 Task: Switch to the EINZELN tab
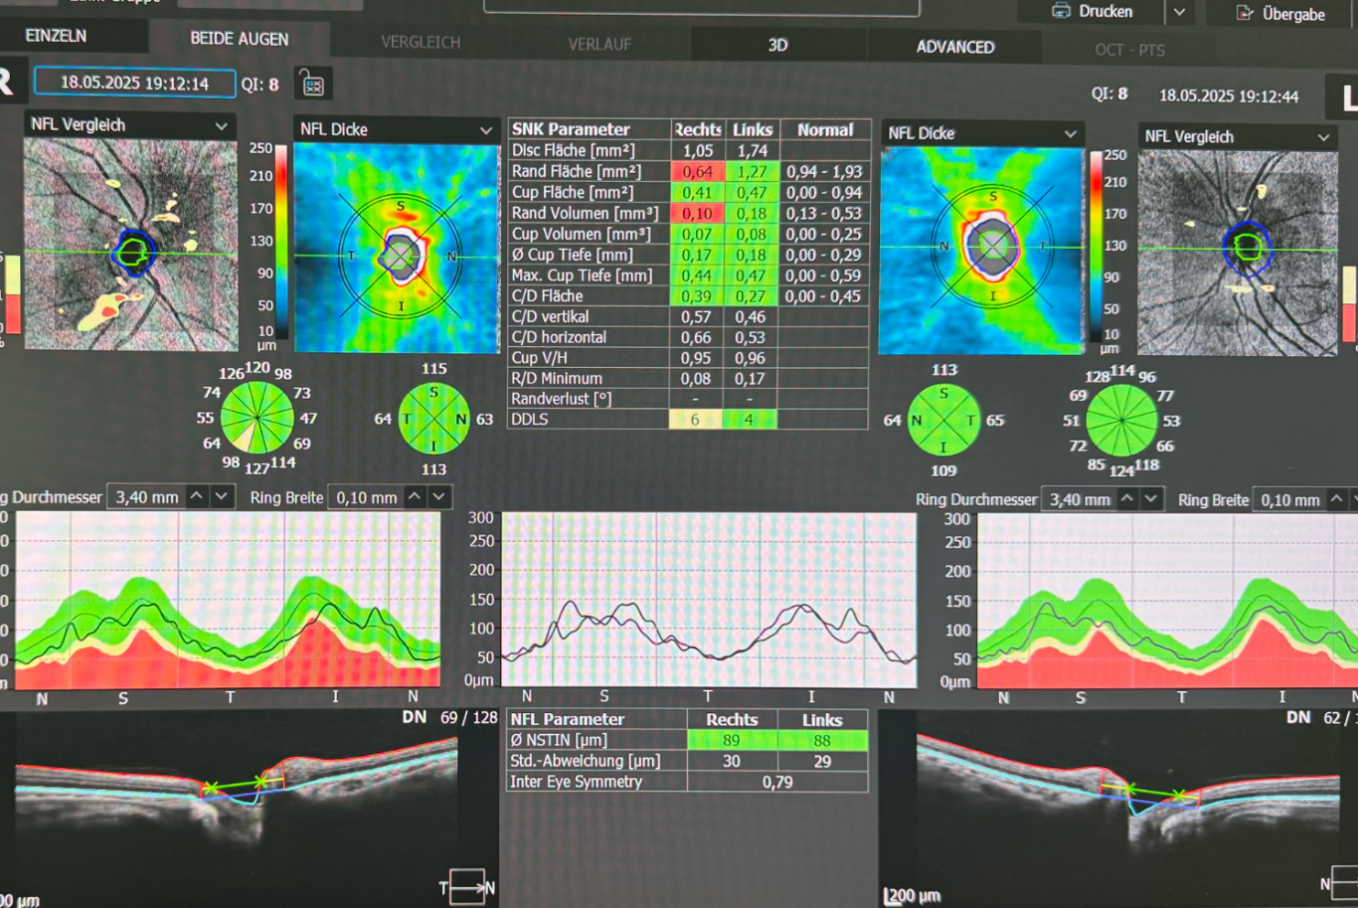point(56,36)
